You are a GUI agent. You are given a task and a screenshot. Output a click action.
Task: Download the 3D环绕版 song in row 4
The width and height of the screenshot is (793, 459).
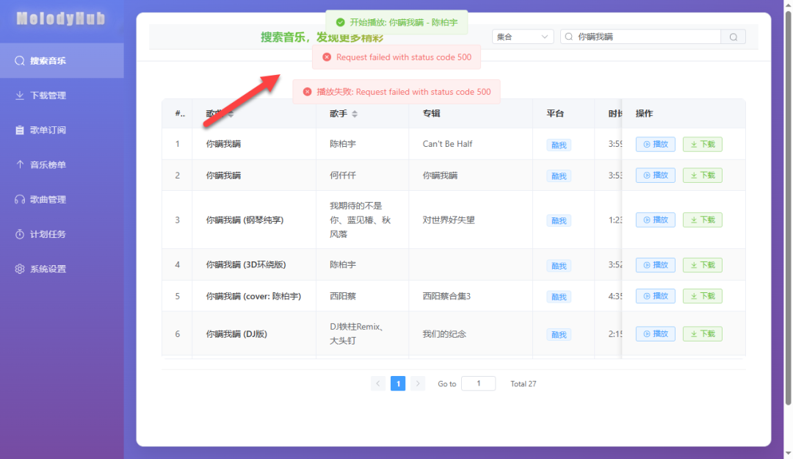702,265
